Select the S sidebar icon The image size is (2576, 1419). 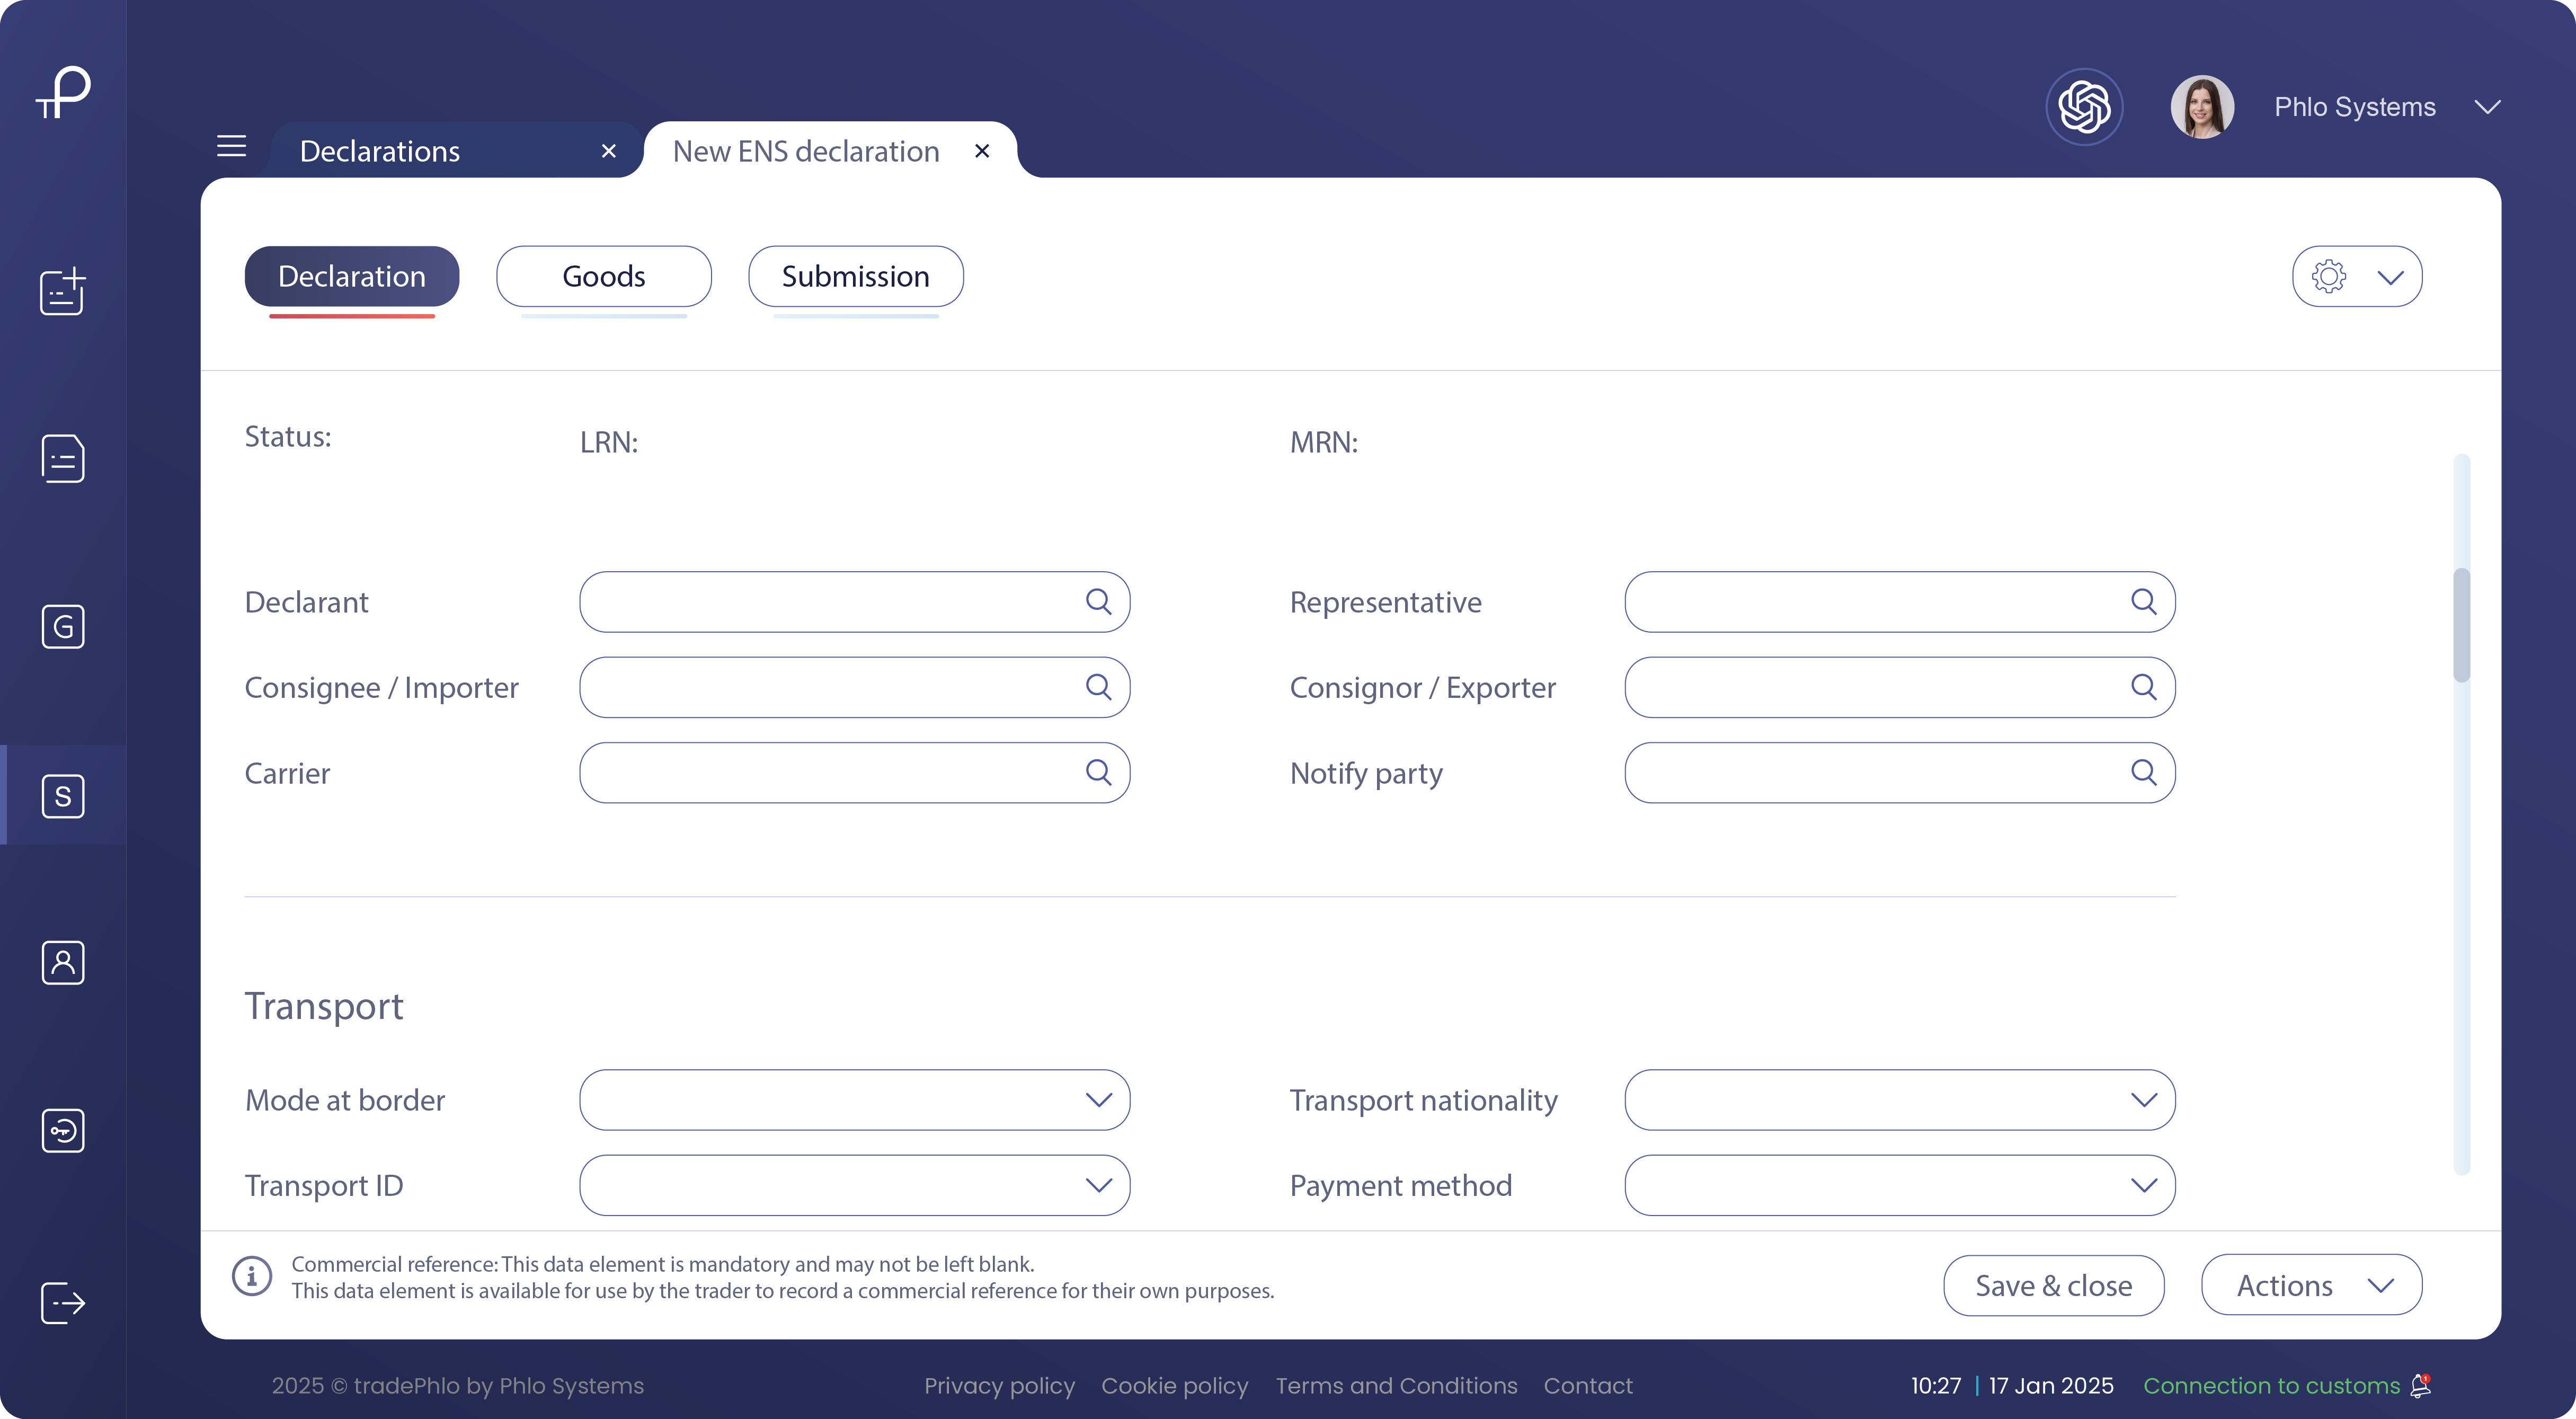[x=63, y=796]
